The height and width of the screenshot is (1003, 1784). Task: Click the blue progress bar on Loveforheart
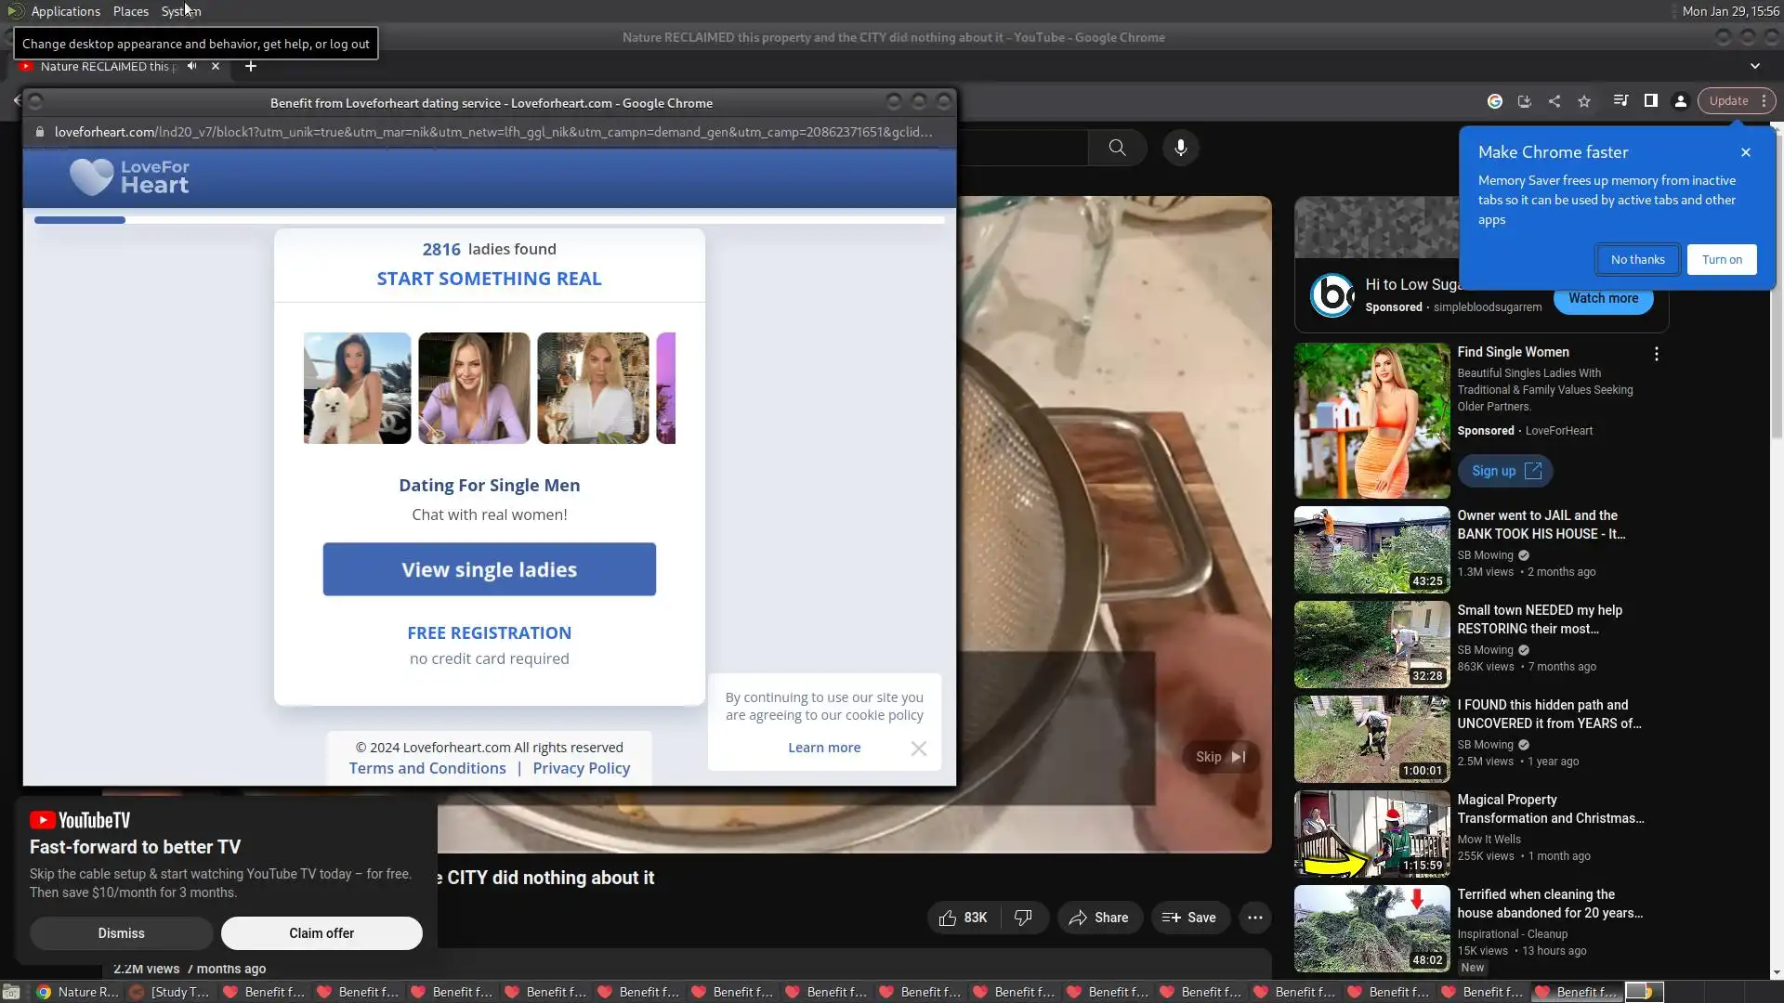point(80,220)
